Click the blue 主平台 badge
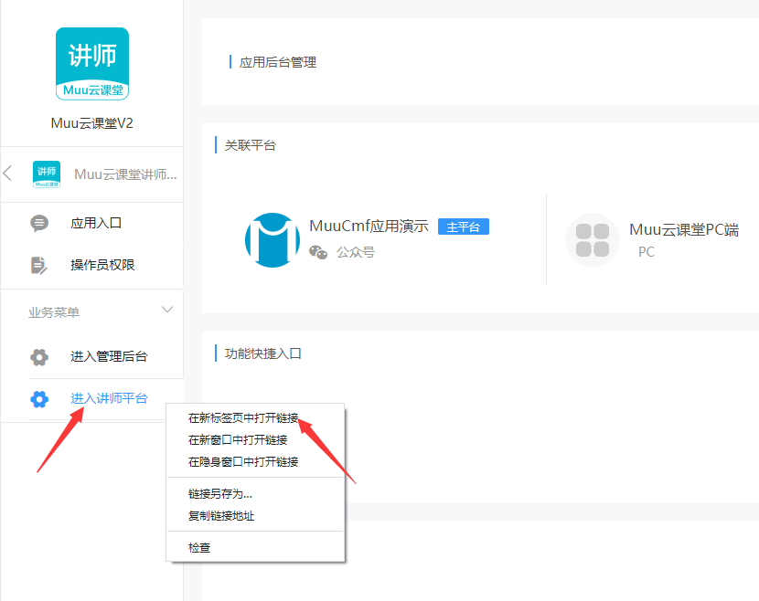Viewport: 759px width, 601px height. [464, 227]
